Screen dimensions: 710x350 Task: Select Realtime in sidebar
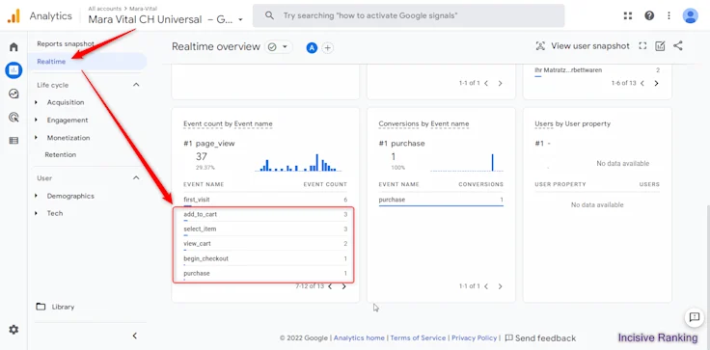click(88, 62)
